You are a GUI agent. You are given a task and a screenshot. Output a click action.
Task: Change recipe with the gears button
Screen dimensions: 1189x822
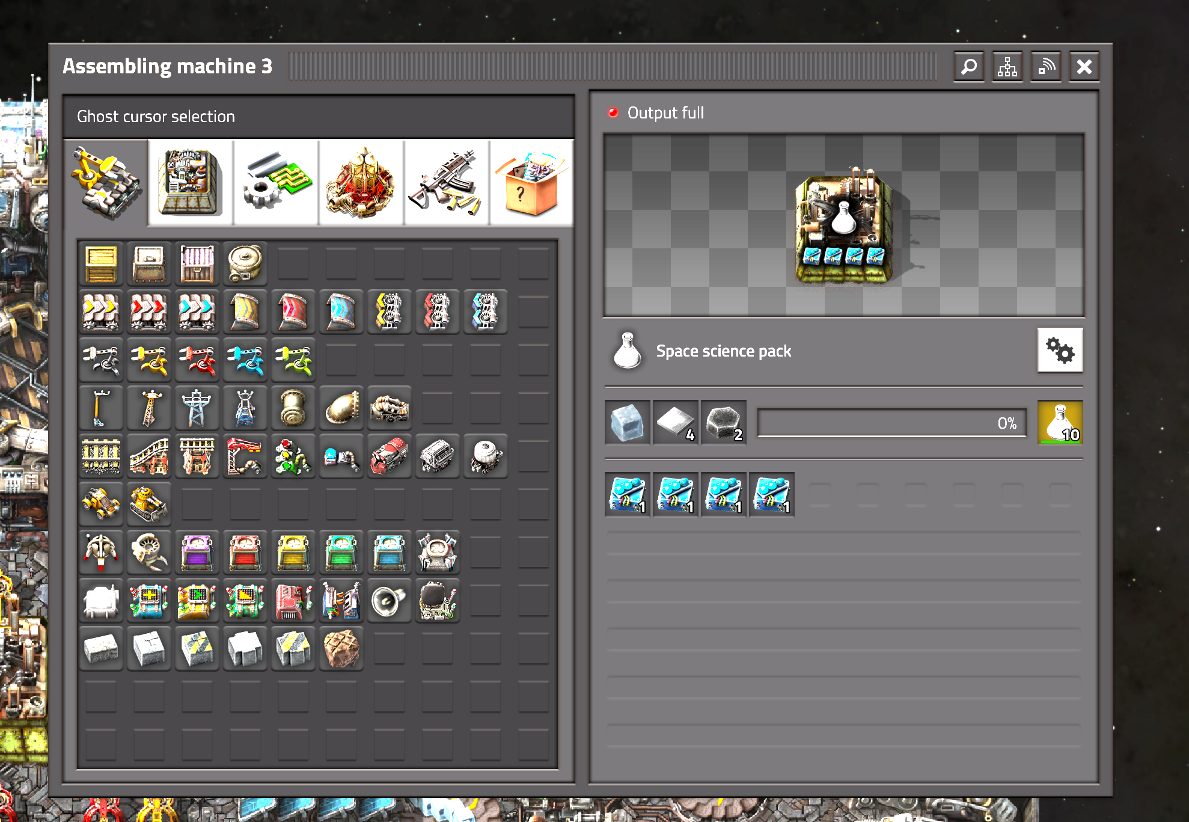1060,350
